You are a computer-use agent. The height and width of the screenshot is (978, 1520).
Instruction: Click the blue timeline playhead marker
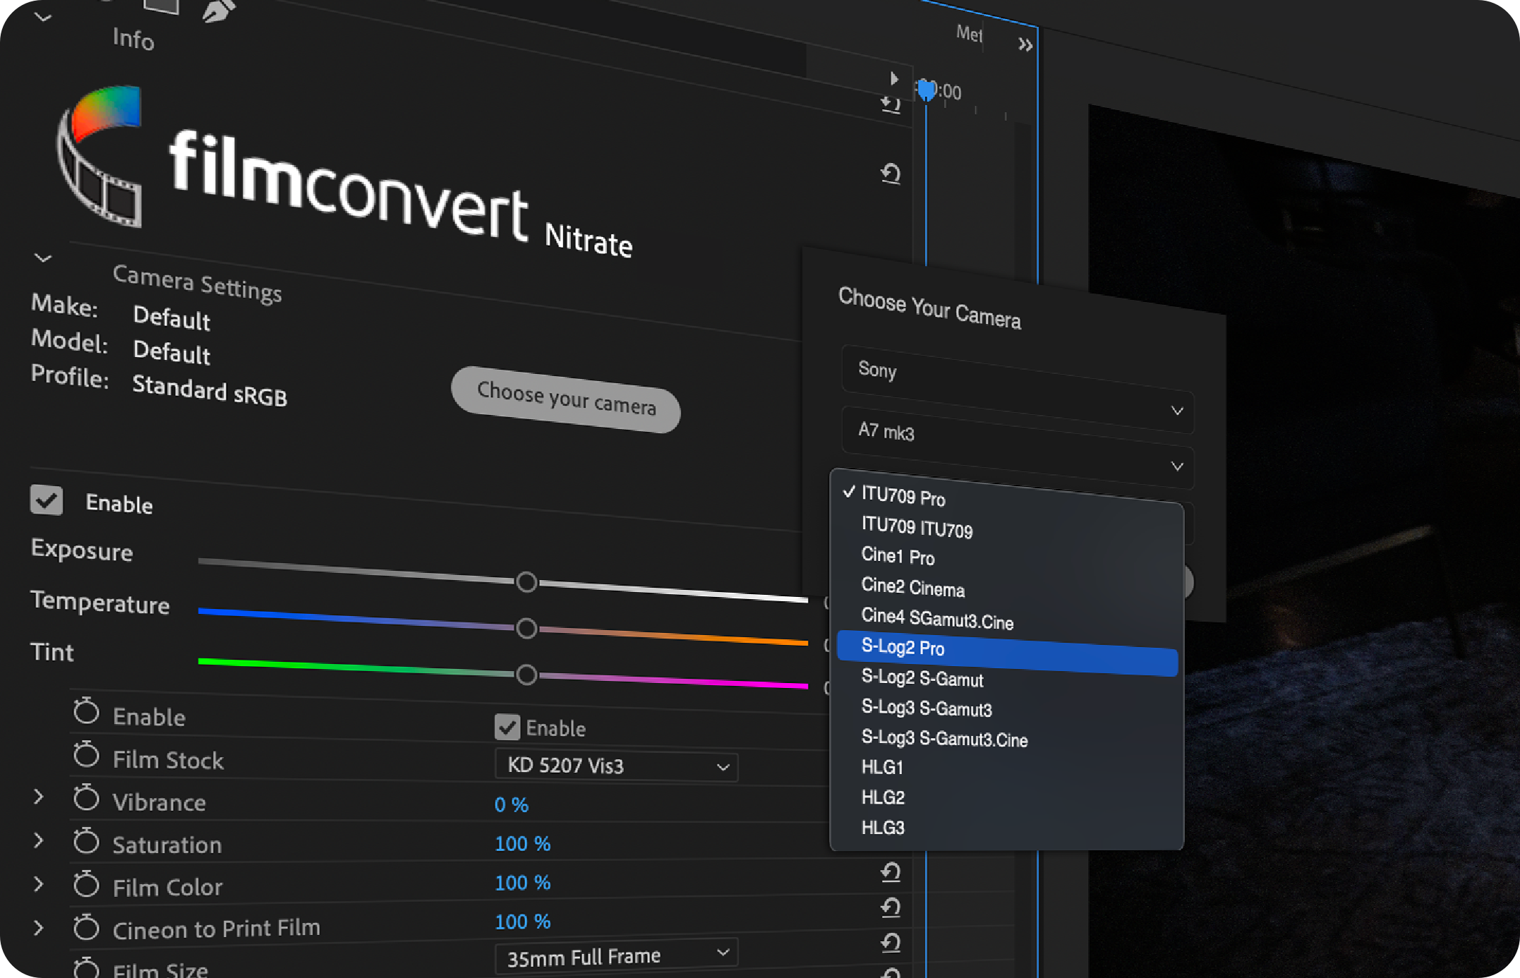tap(926, 90)
